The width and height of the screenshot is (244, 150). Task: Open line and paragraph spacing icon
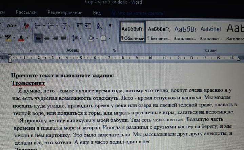click(75, 38)
